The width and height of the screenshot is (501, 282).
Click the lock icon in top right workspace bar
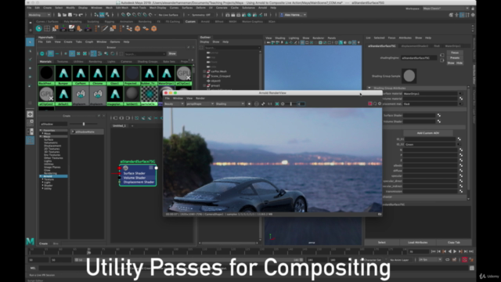(x=473, y=9)
